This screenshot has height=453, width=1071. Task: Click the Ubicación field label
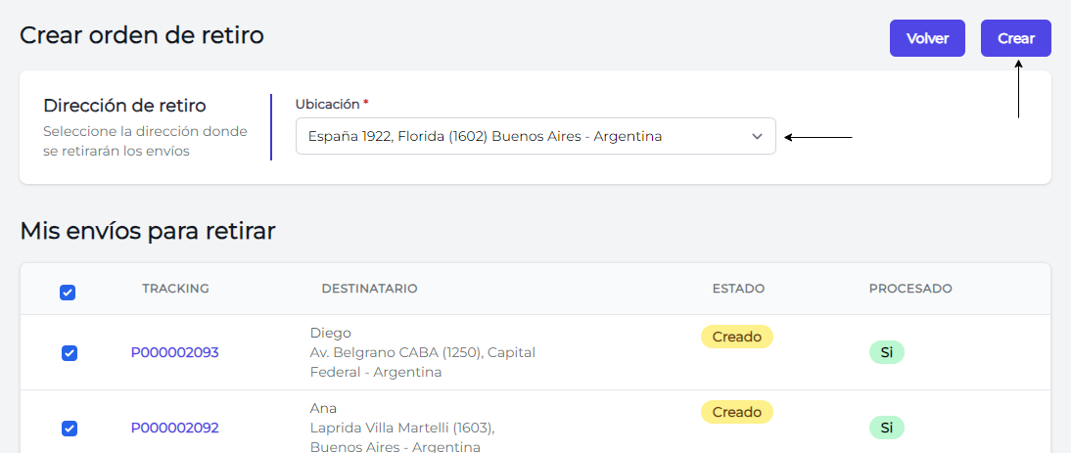(328, 104)
